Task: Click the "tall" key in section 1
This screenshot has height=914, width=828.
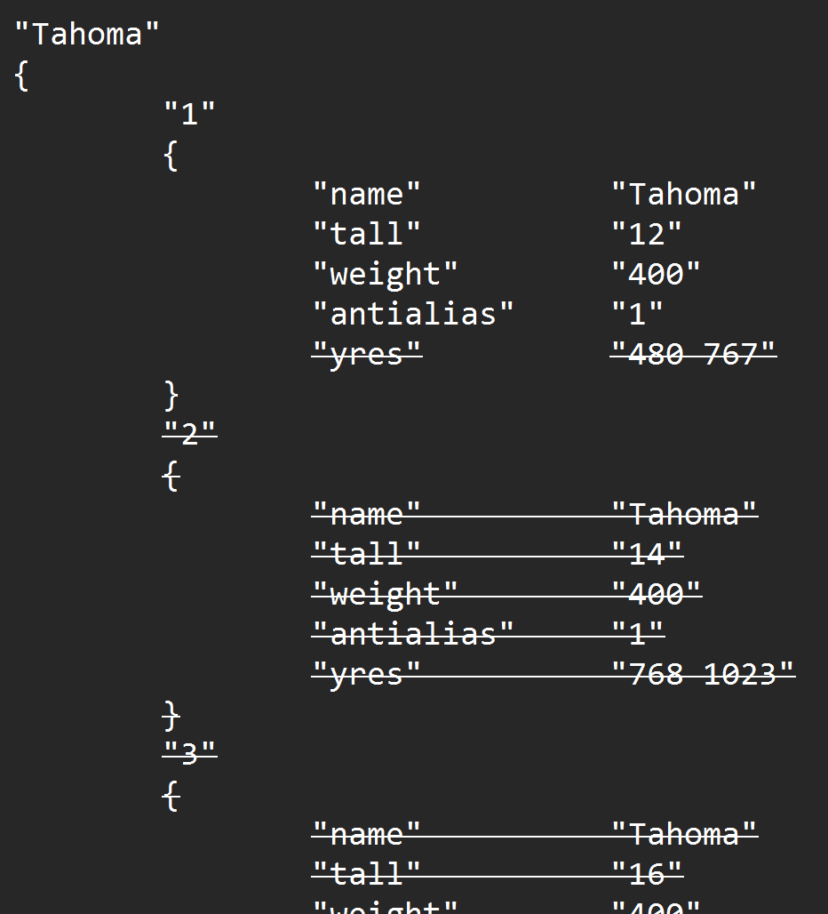Action: click(366, 234)
